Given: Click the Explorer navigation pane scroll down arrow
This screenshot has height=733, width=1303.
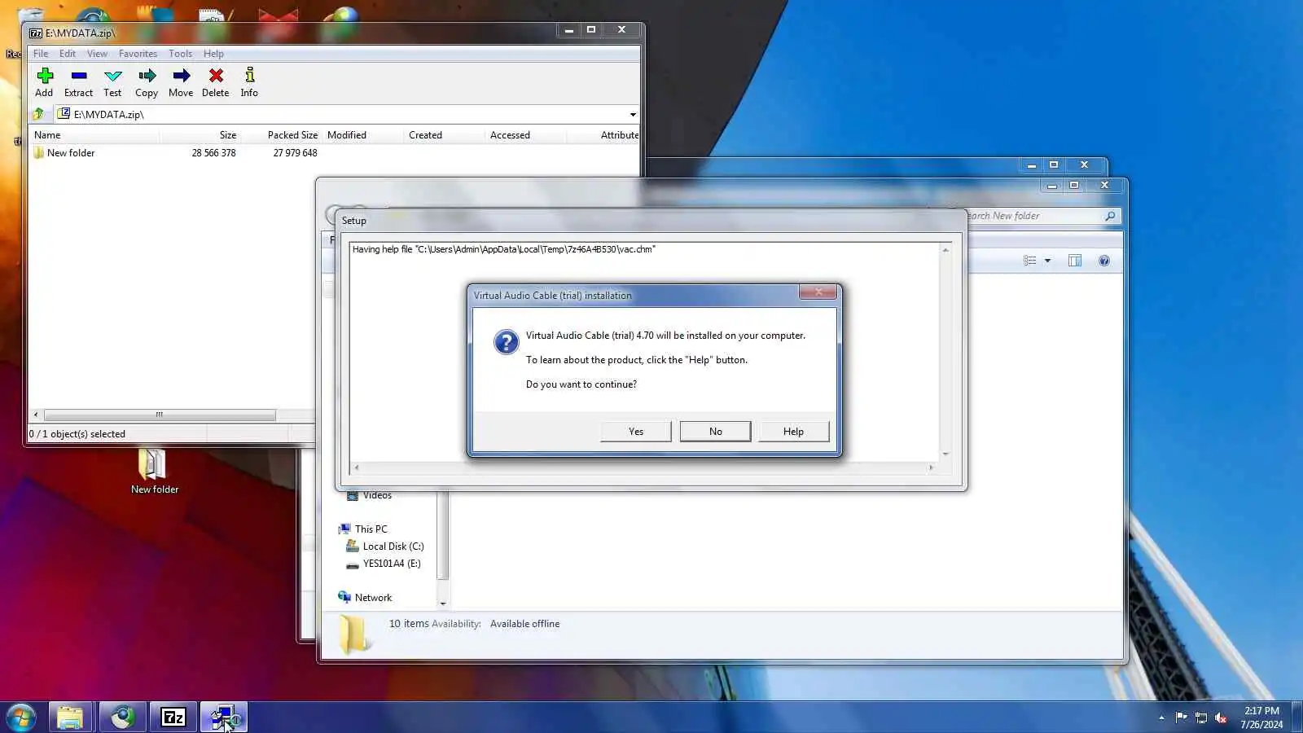Looking at the screenshot, I should (443, 604).
